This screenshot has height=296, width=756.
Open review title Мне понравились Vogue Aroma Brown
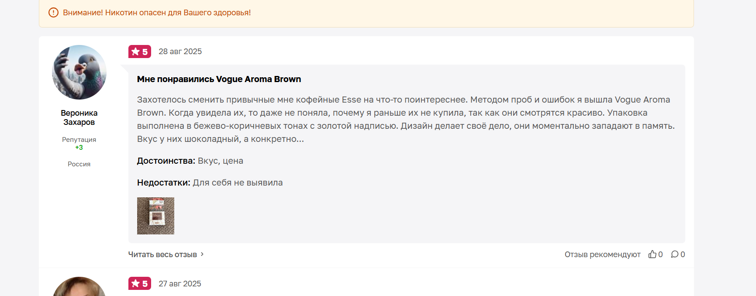pos(219,79)
